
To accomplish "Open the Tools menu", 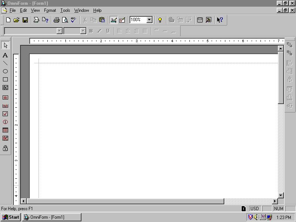I will tap(65, 10).
